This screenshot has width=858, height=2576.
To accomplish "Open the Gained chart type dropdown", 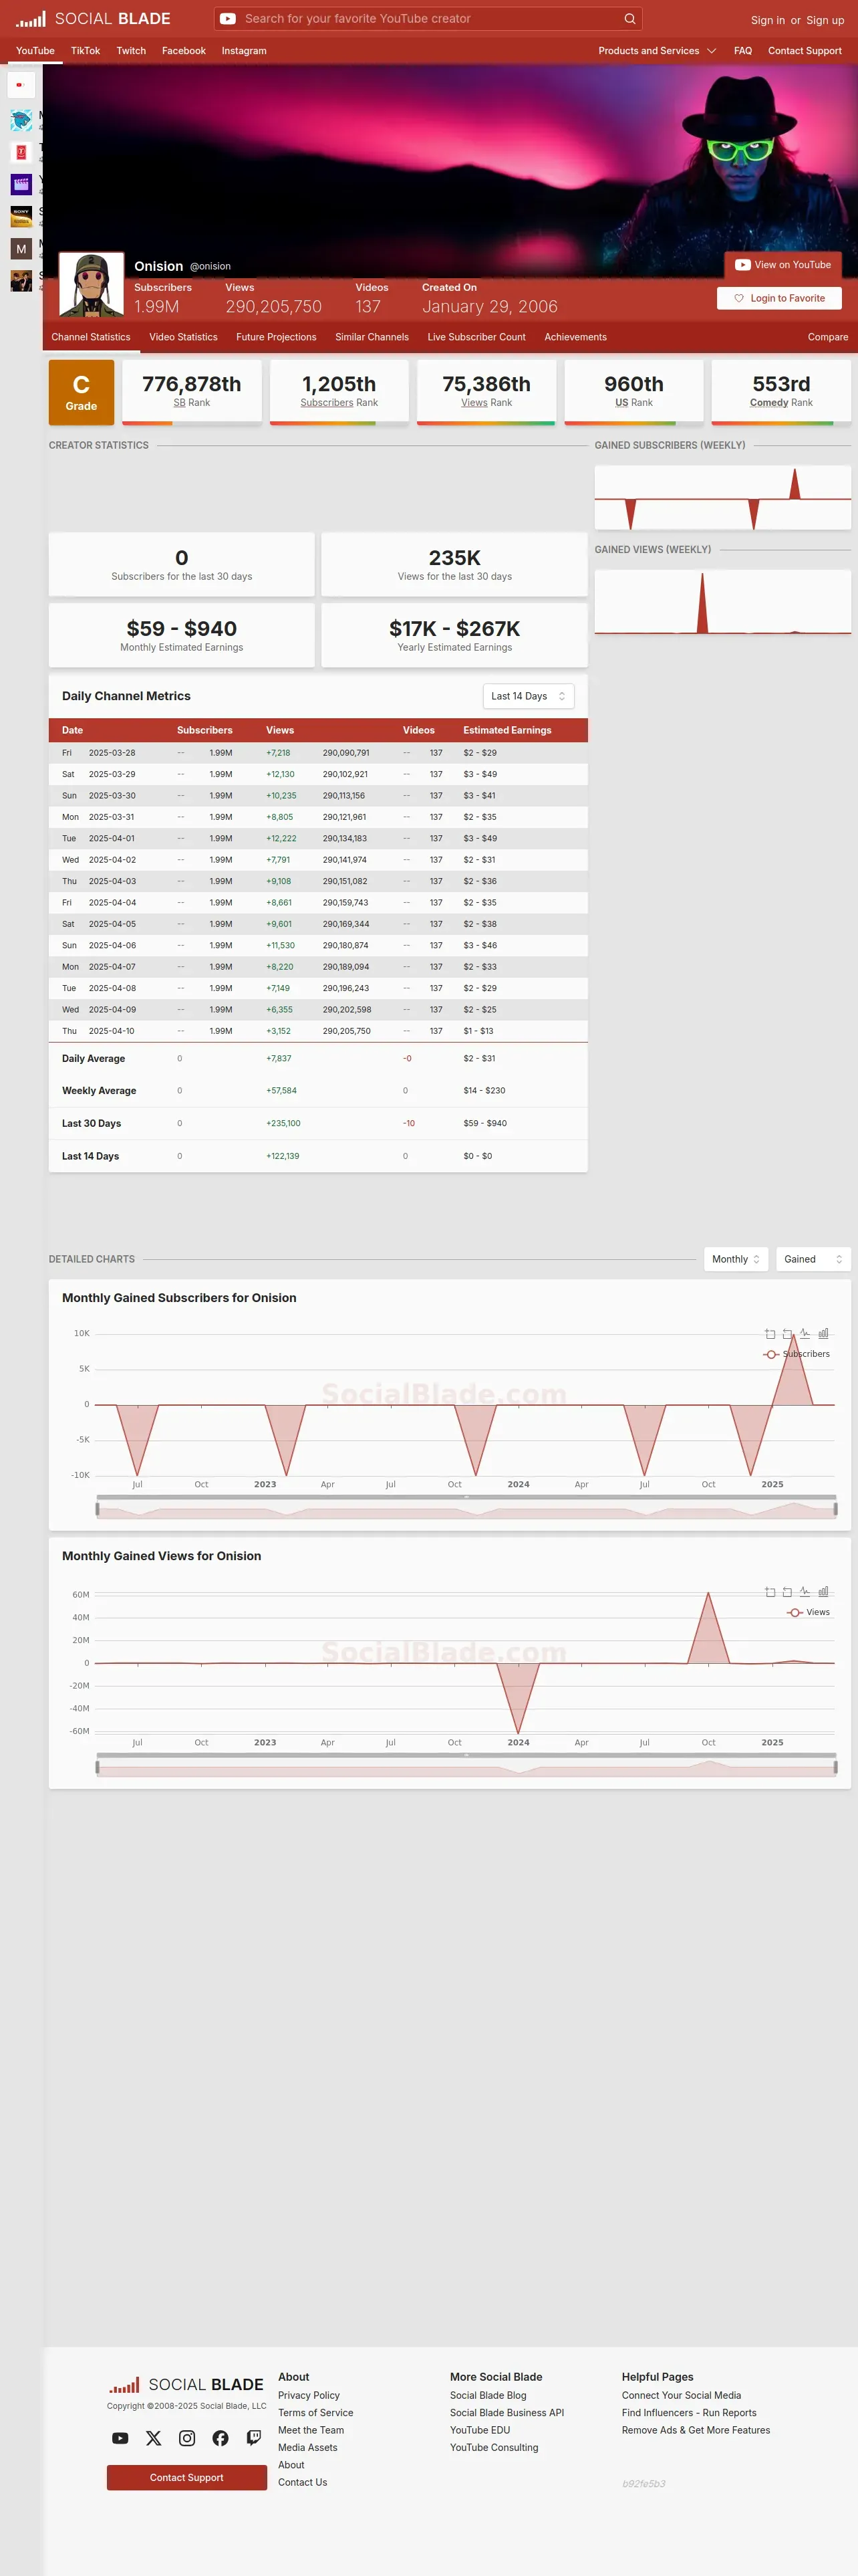I will (x=813, y=1259).
